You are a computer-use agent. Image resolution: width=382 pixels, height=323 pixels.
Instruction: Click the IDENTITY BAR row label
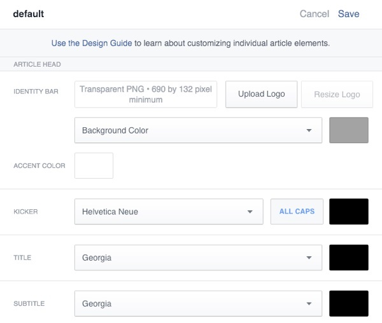coord(36,92)
